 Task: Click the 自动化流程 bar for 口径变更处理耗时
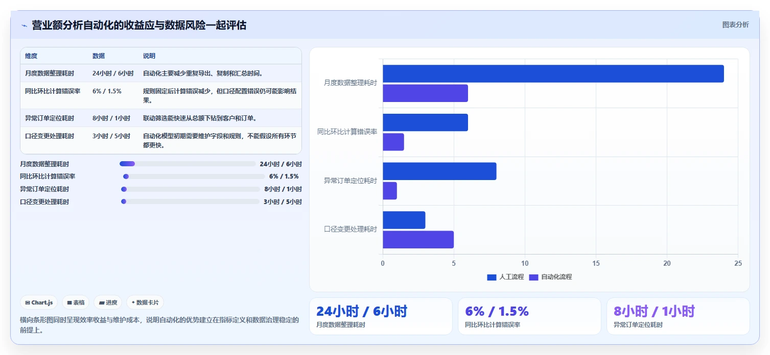click(x=418, y=240)
